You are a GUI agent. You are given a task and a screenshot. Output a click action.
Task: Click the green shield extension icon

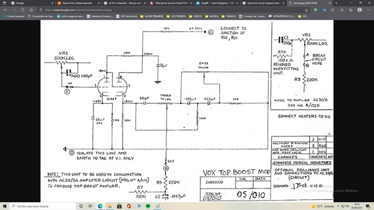pos(316,10)
